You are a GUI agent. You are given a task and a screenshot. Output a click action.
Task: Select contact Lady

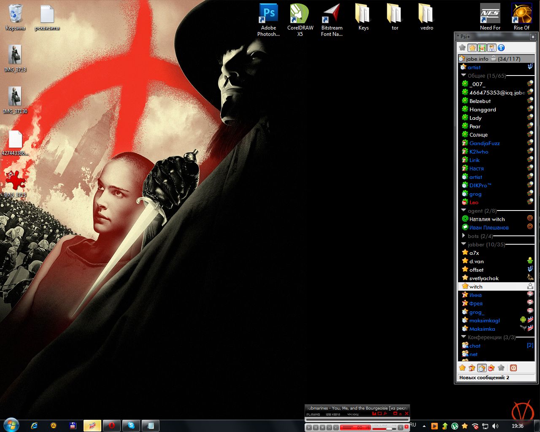pos(497,118)
